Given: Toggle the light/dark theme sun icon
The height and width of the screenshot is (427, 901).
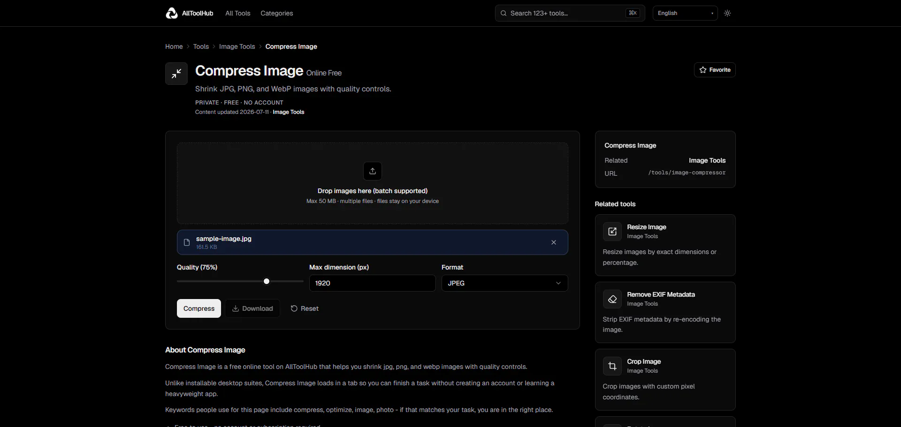Looking at the screenshot, I should click(727, 13).
